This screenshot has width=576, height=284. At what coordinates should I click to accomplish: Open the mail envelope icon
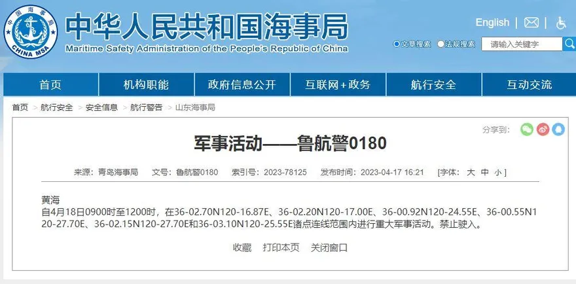(531, 23)
